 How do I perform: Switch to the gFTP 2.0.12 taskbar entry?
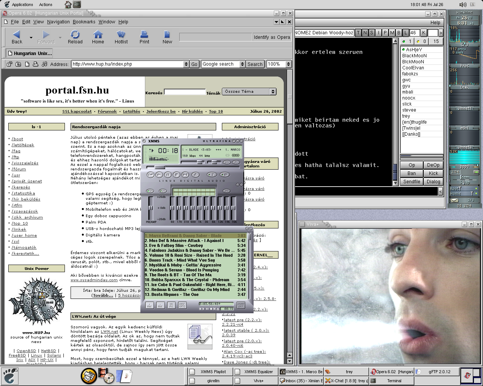[x=436, y=372]
